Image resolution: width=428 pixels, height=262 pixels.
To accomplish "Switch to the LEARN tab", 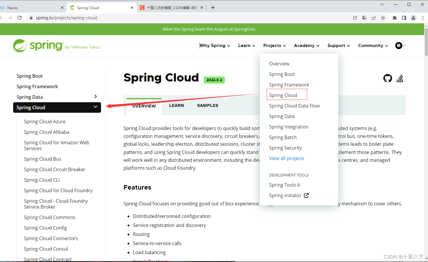I will point(177,105).
